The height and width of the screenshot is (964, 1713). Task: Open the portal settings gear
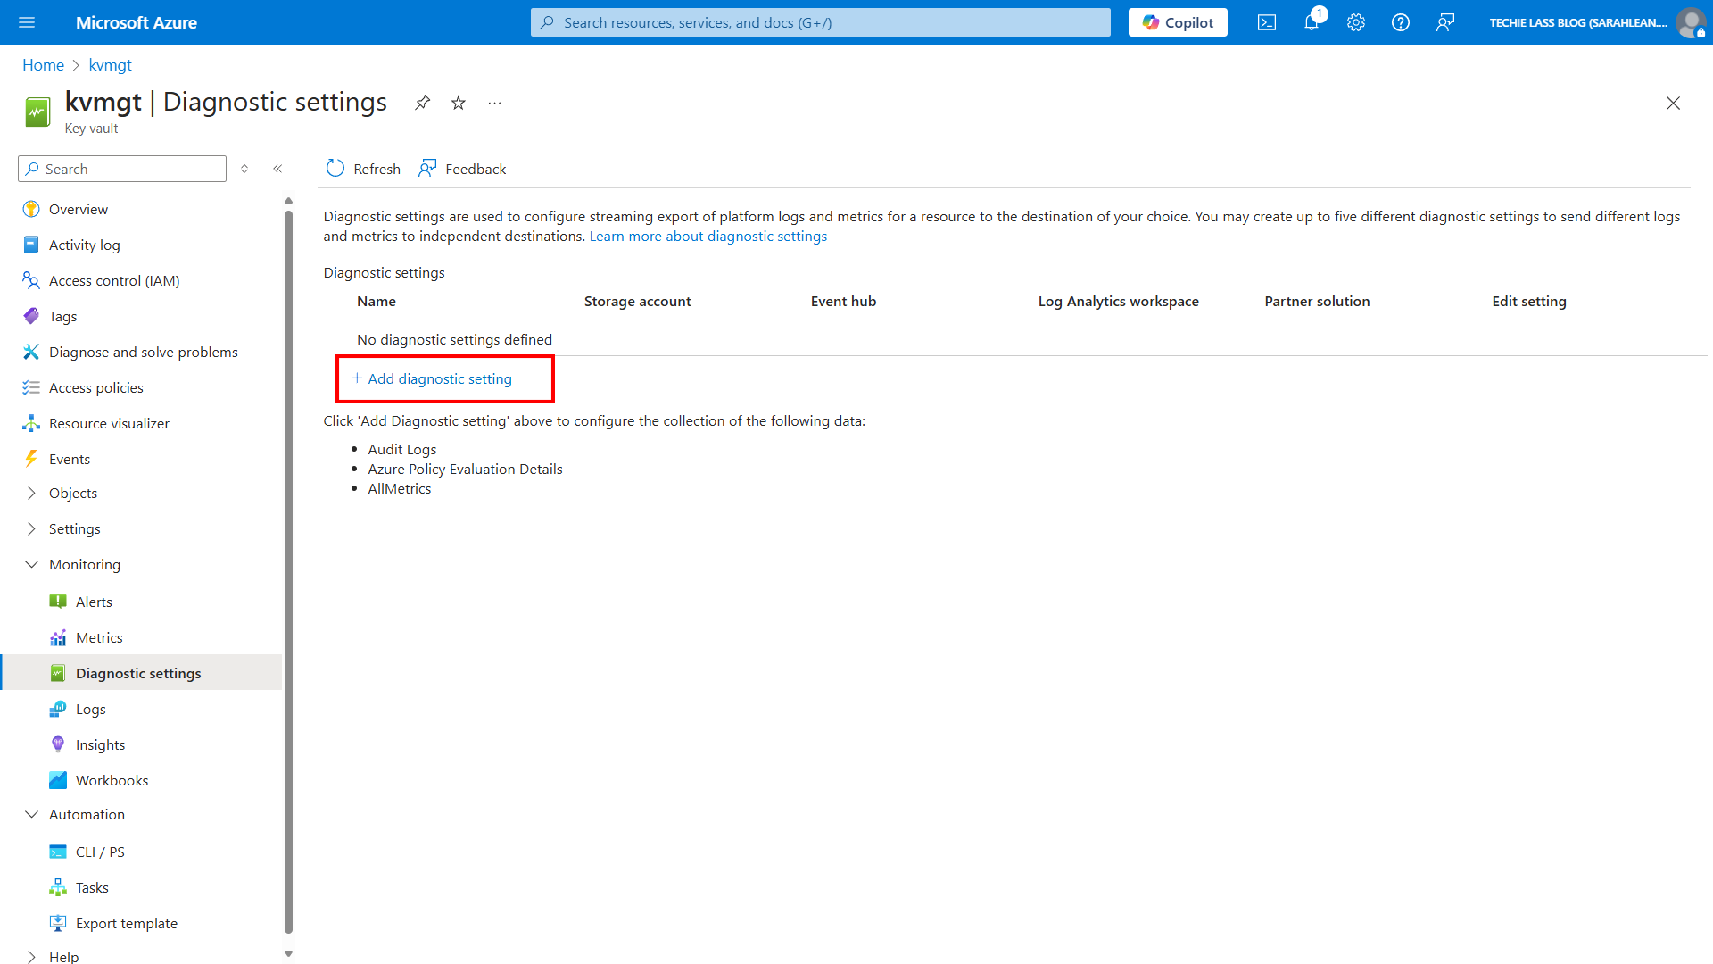coord(1355,22)
